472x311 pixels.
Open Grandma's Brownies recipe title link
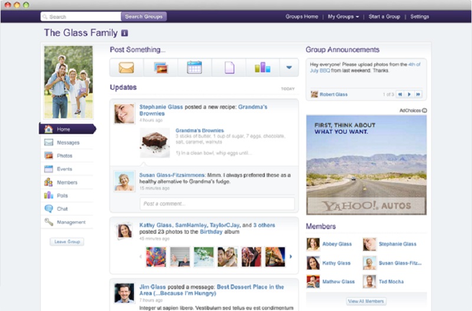coord(199,130)
